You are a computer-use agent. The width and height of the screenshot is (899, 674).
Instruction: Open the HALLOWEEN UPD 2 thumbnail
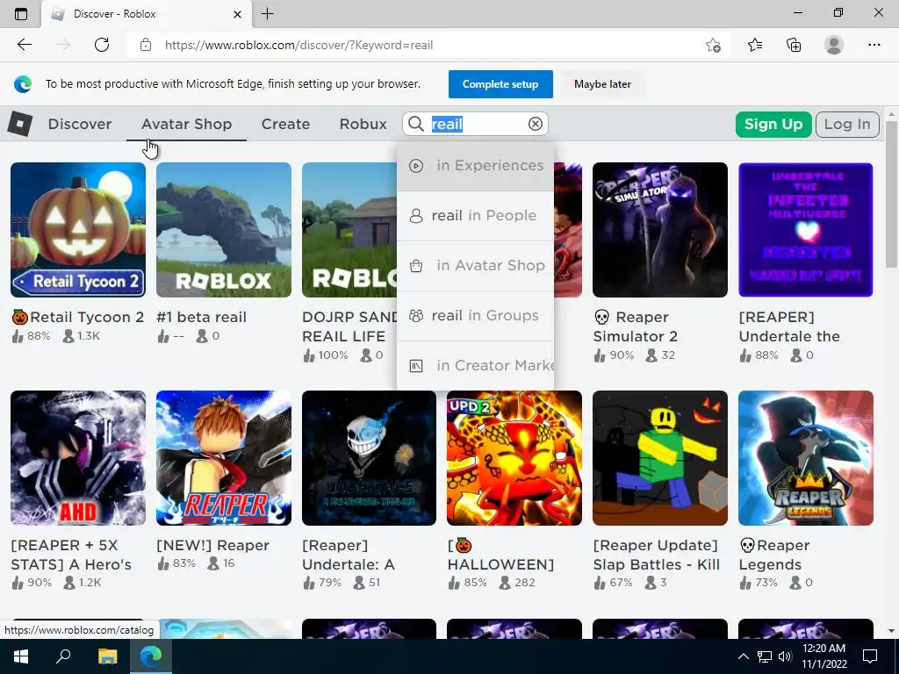pyautogui.click(x=514, y=458)
